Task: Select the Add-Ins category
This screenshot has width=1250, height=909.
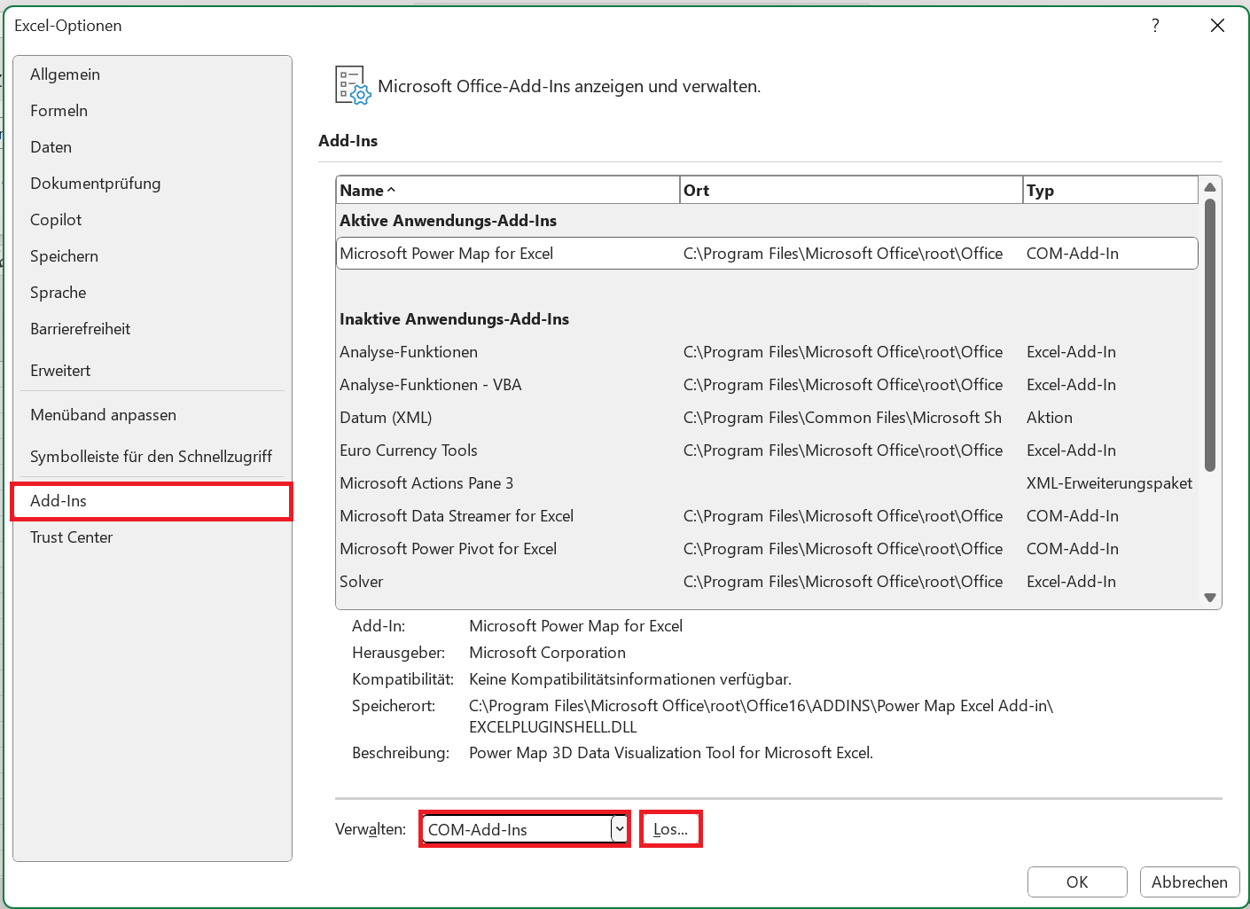Action: pyautogui.click(x=152, y=501)
